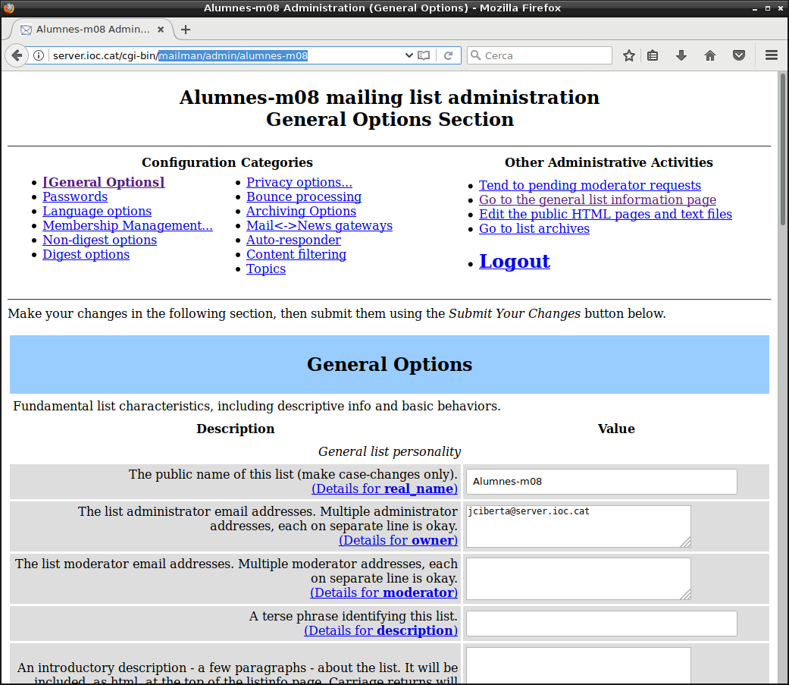Show your bookmarks list icon
The width and height of the screenshot is (789, 685).
tap(653, 55)
